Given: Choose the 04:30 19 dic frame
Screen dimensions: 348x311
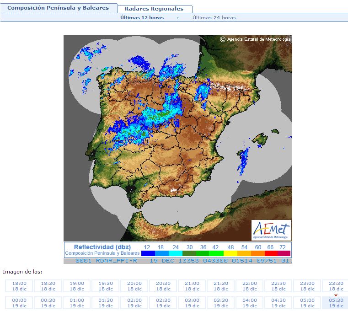Looking at the screenshot, I should [x=278, y=303].
